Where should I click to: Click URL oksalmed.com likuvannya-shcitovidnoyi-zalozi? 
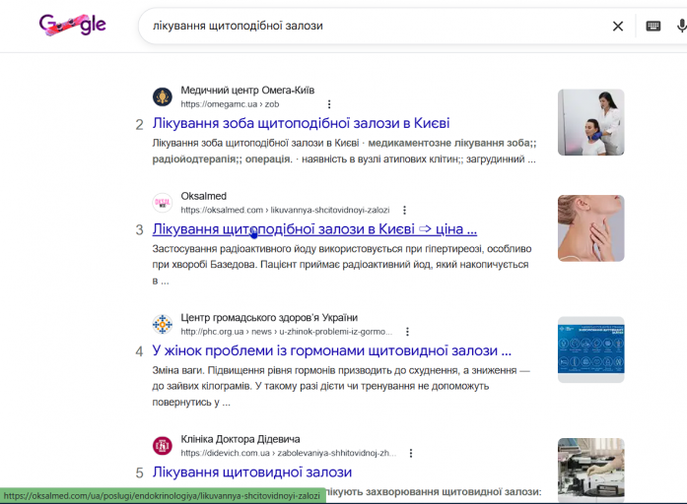point(285,210)
